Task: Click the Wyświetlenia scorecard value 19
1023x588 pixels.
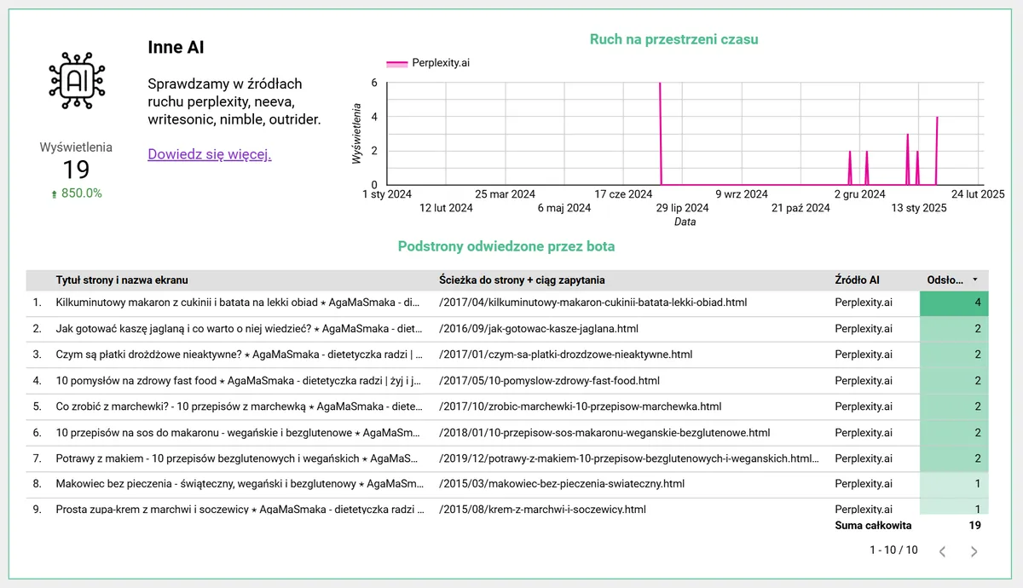Action: [76, 170]
